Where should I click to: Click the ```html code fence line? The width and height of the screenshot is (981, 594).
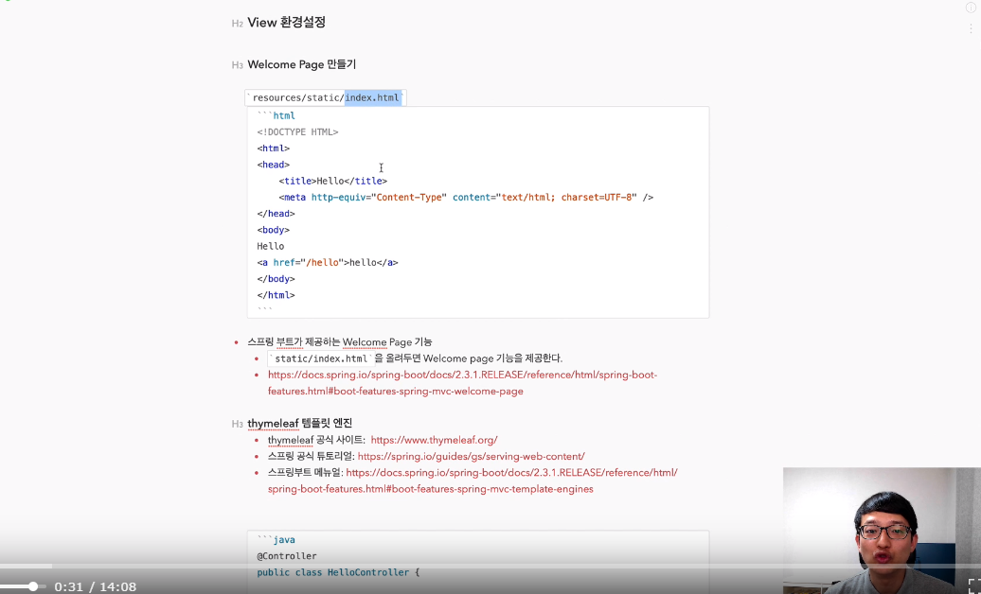[x=276, y=115]
